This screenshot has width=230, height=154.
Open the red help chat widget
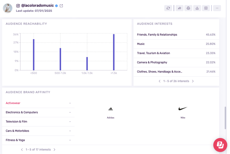click(220, 145)
